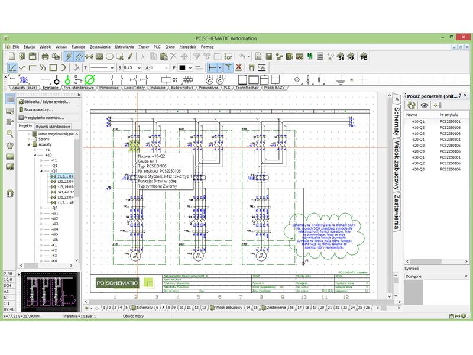Toggle the conducting line button
This screenshot has width=473, height=355.
[212, 67]
